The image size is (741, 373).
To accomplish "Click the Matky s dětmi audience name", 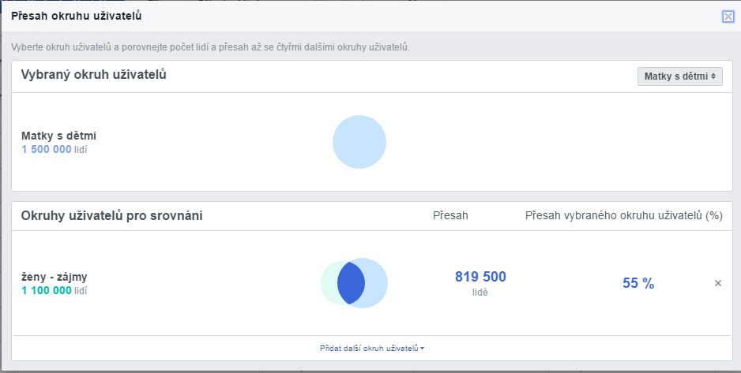I will coord(58,136).
